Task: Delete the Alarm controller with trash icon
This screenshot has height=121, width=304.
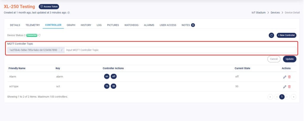Action: click(289, 77)
